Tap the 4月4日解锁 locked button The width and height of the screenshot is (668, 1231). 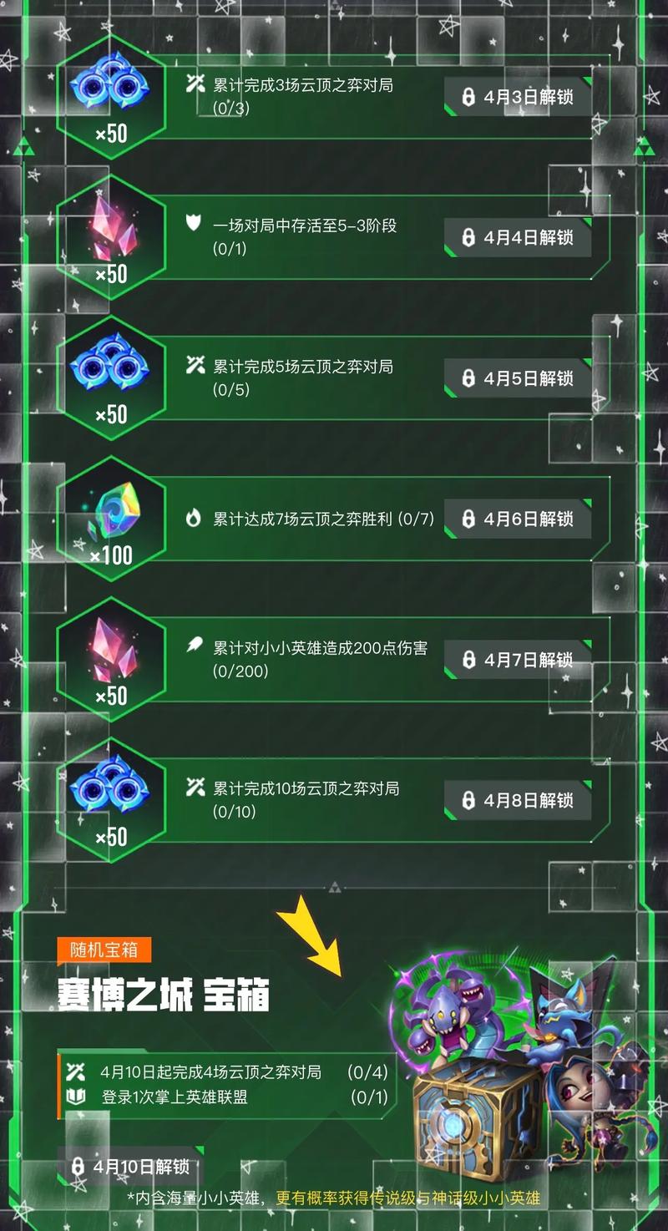519,237
